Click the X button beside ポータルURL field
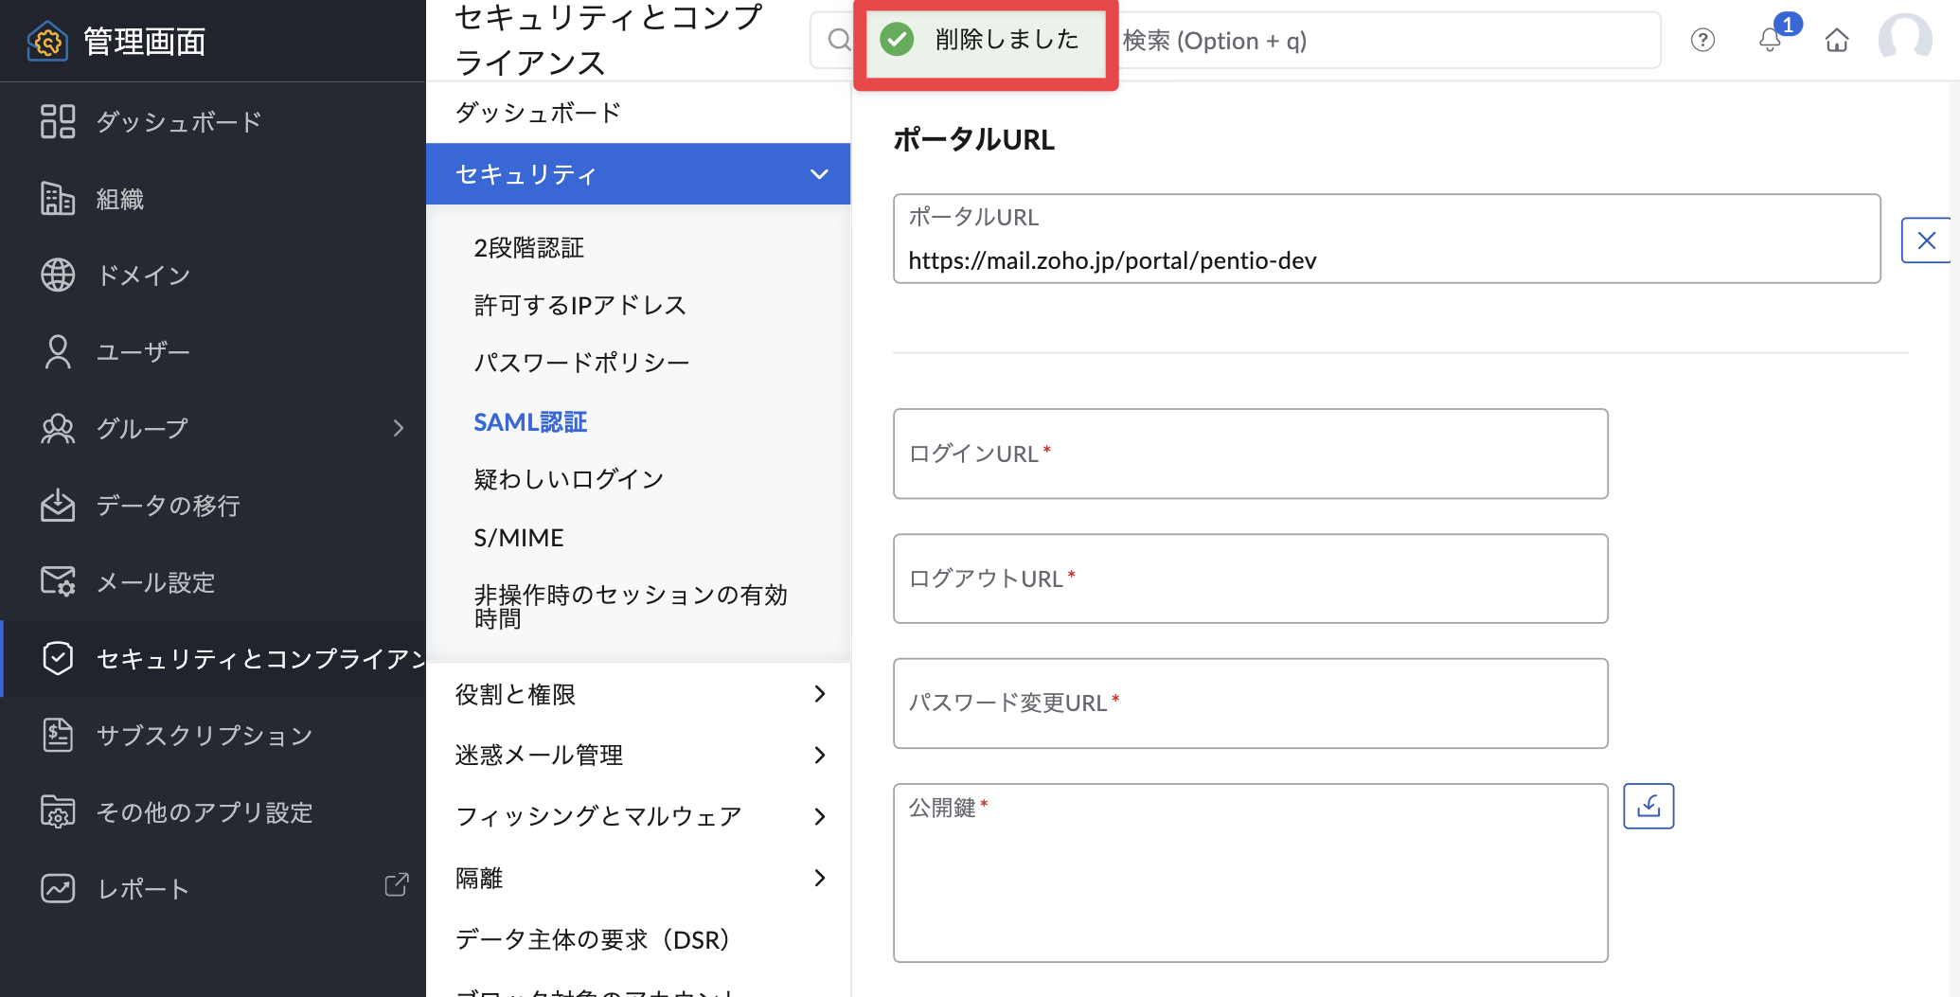1960x997 pixels. pos(1926,240)
